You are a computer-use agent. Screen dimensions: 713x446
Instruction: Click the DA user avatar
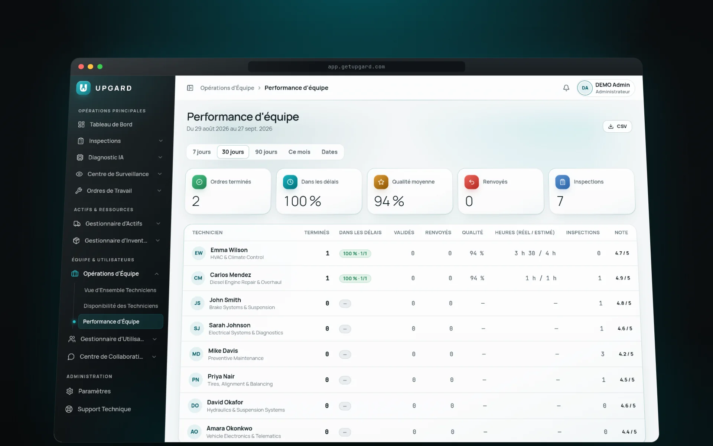[x=585, y=88]
